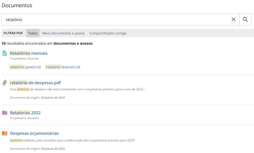Select the Todos filter tab
This screenshot has width=254, height=153.
33,33
